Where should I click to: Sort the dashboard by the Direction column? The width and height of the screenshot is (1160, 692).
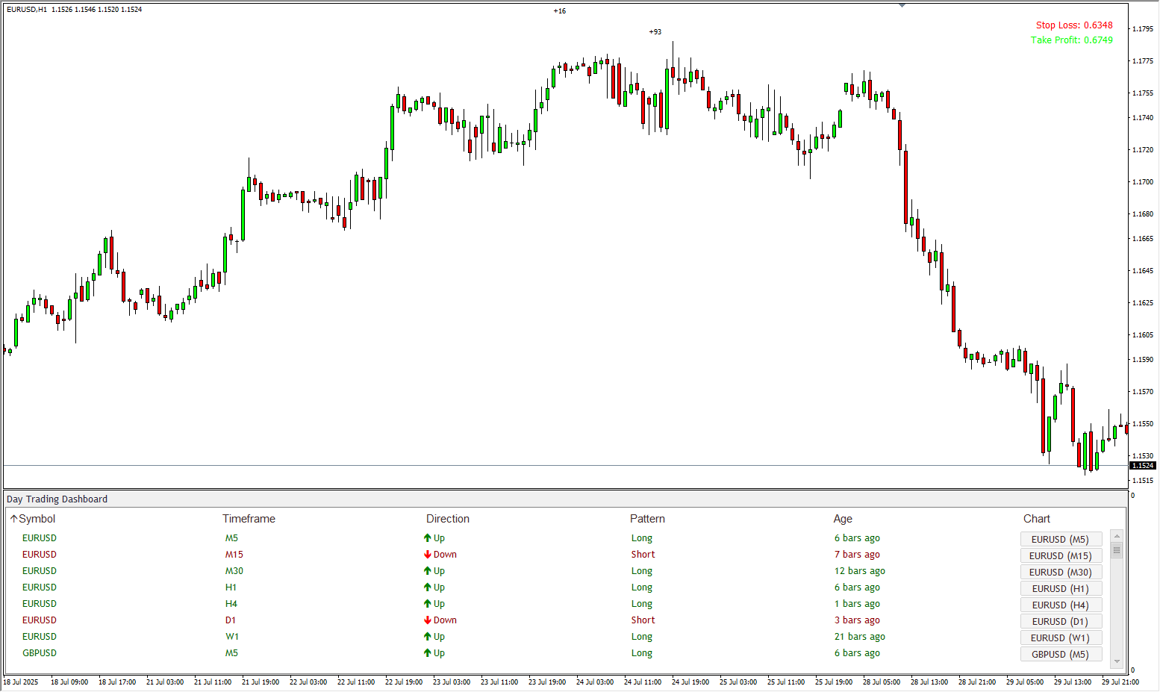tap(448, 519)
